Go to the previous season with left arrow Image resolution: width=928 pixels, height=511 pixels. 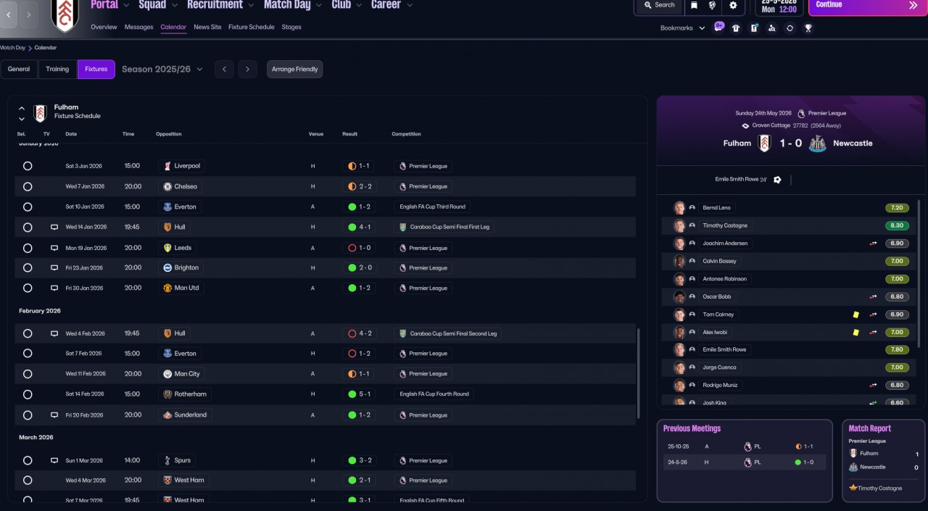[224, 70]
